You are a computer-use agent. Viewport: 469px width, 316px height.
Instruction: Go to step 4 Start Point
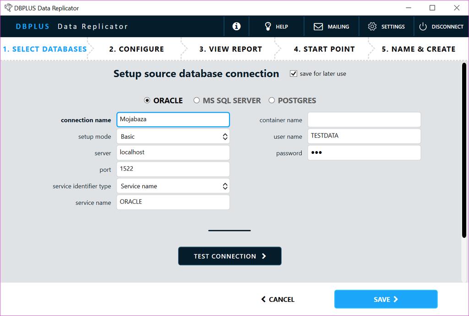[x=324, y=49]
